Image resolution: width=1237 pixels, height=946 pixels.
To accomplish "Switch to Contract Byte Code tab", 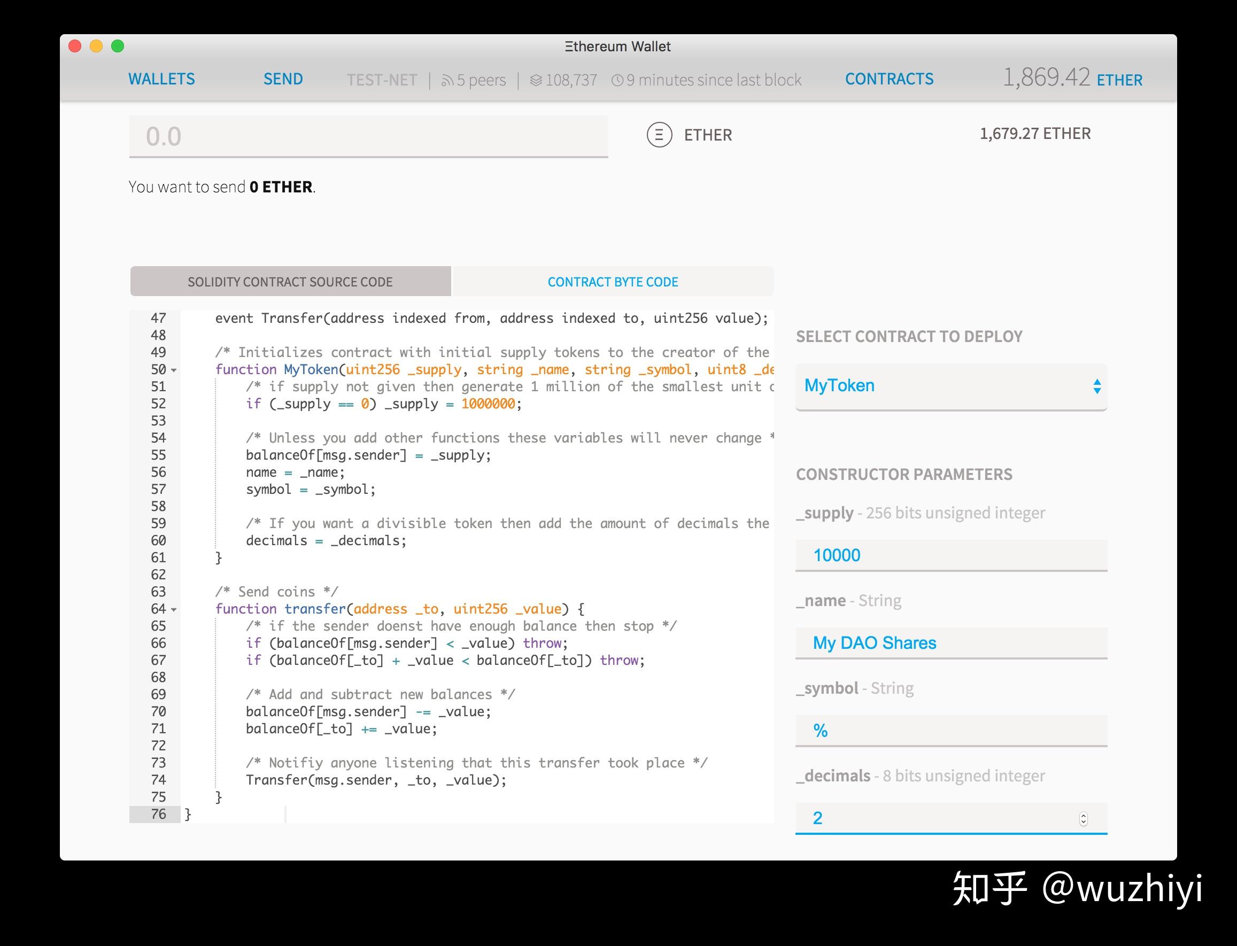I will point(613,282).
